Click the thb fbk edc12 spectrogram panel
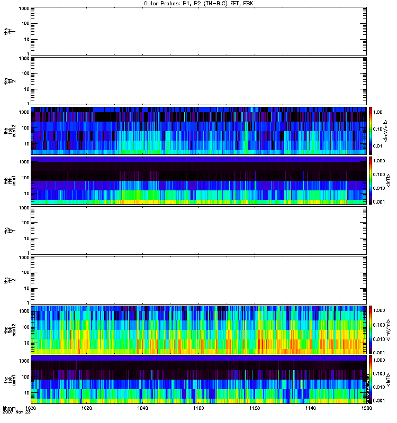Screen dimensions: 397x423 pyautogui.click(x=198, y=130)
